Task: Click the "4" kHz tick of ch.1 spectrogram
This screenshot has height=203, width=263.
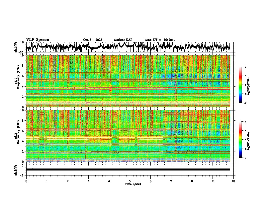Action: [23, 87]
